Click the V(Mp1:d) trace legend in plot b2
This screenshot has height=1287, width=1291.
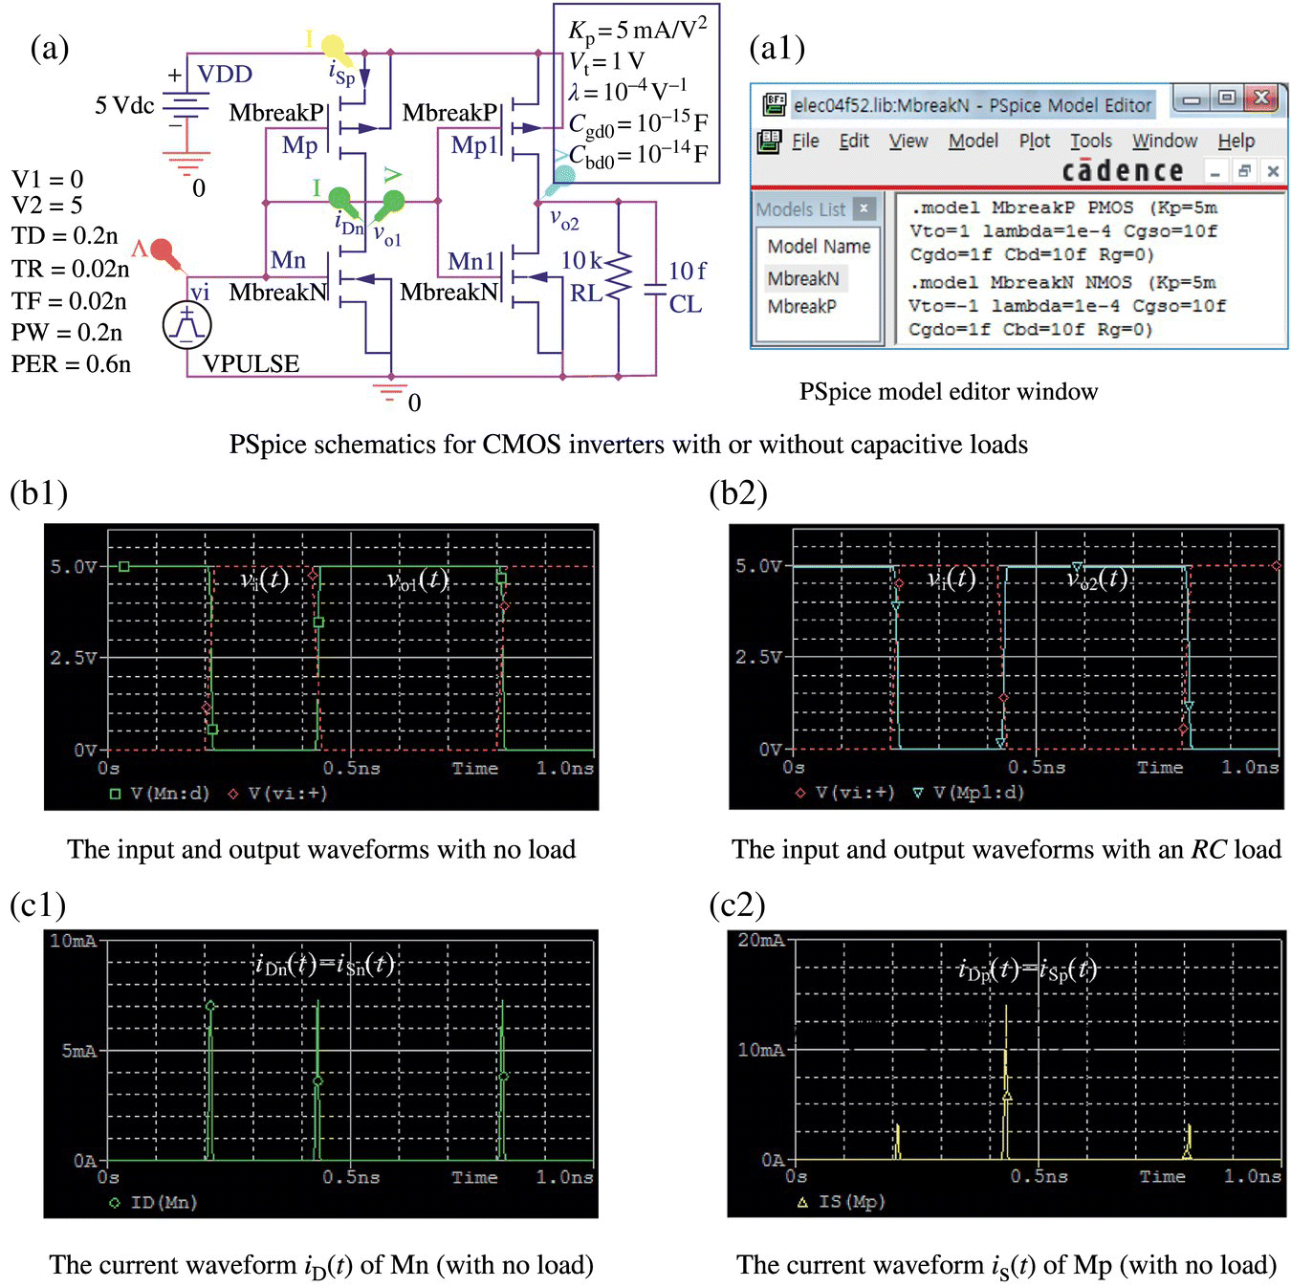point(968,793)
